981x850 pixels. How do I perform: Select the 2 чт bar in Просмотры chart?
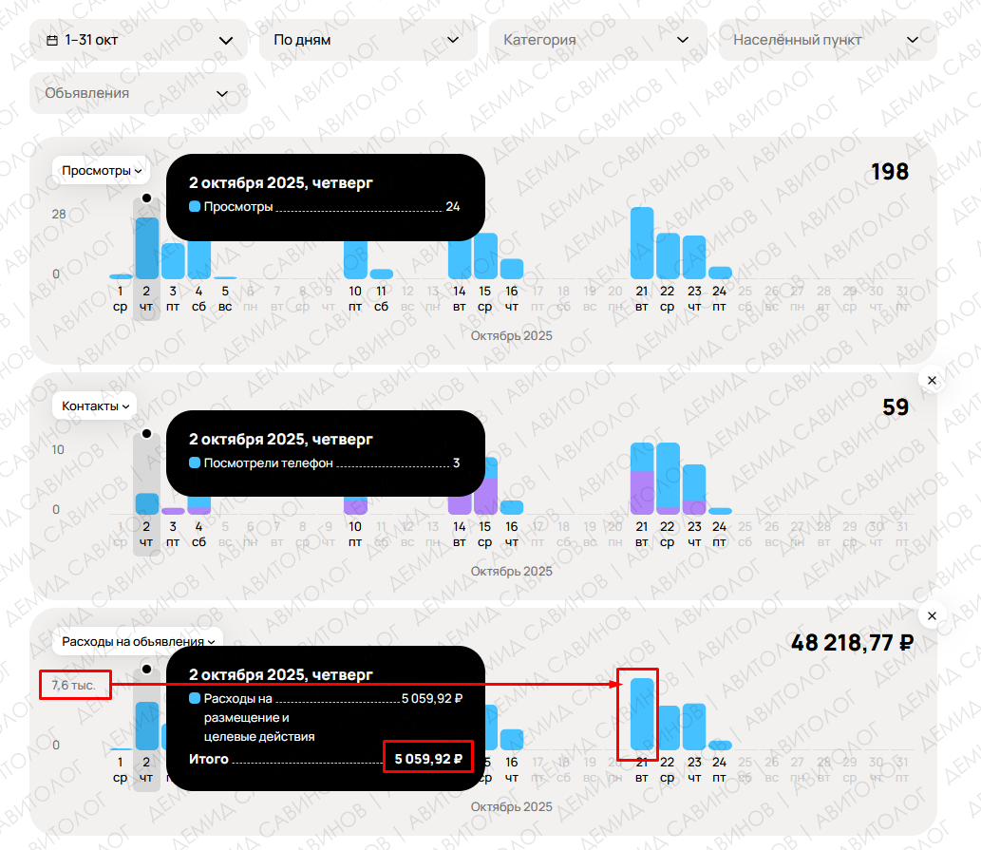[x=147, y=248]
